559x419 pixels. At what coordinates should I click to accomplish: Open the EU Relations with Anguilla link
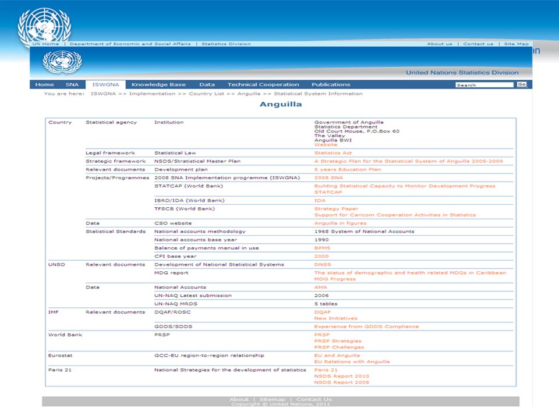point(352,361)
